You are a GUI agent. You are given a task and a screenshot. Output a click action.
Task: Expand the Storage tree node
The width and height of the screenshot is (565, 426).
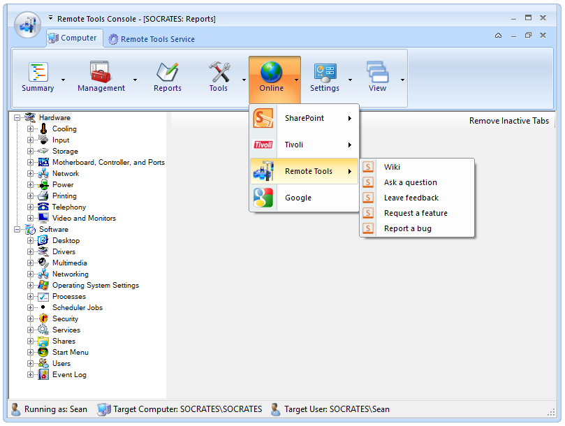pyautogui.click(x=30, y=151)
